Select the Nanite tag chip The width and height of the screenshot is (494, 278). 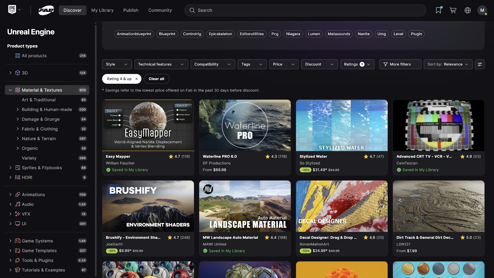click(364, 34)
